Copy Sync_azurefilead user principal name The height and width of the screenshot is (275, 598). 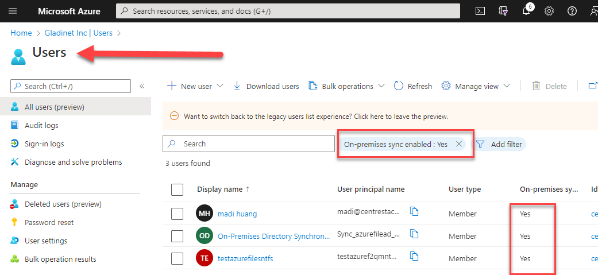(x=414, y=234)
